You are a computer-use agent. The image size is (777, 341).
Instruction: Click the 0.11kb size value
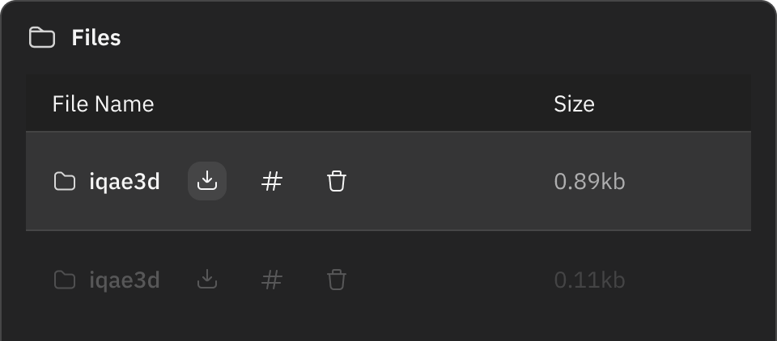[x=590, y=280]
